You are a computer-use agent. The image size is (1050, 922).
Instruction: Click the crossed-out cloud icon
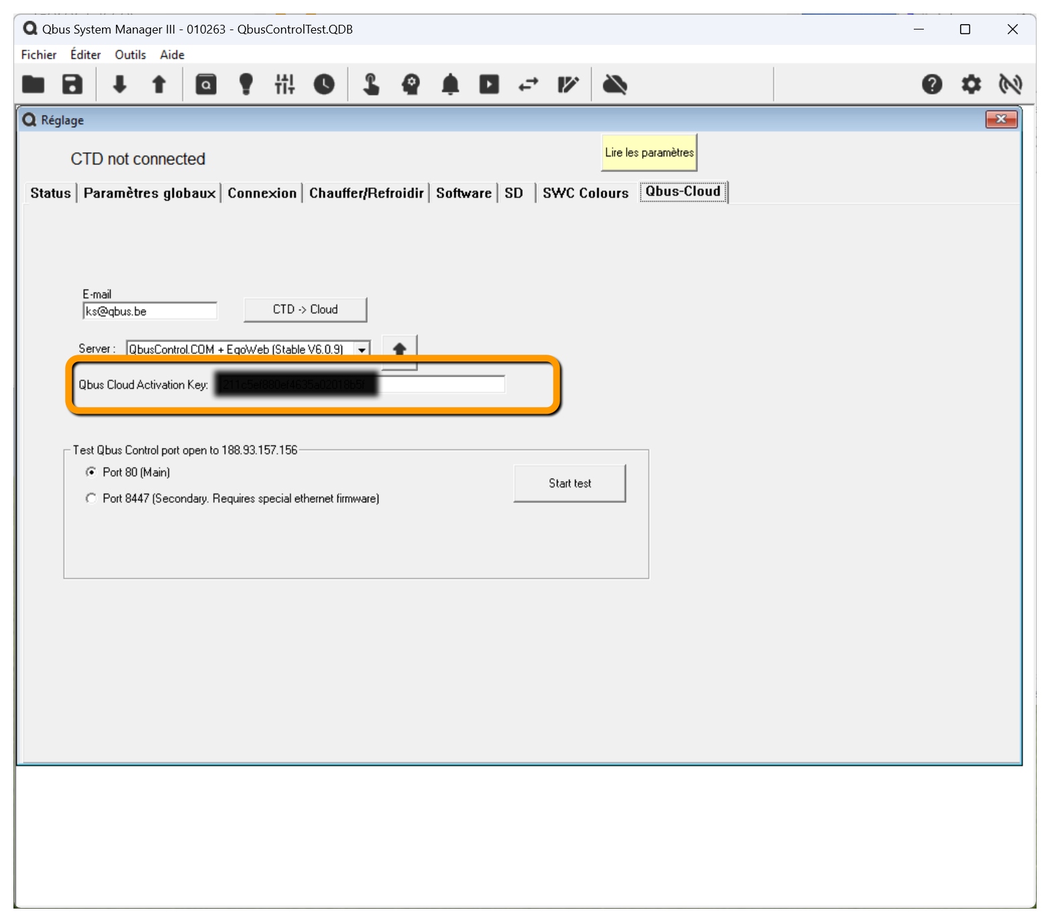click(615, 84)
